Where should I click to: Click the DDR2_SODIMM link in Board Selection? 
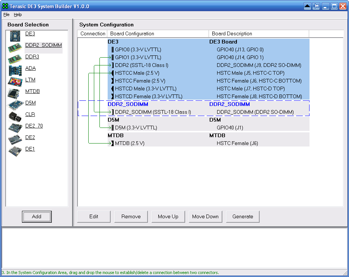point(44,45)
